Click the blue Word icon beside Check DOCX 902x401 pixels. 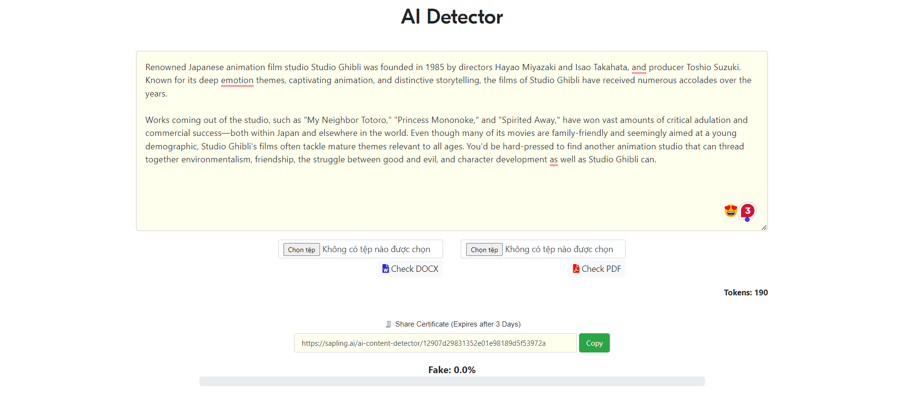coord(385,268)
